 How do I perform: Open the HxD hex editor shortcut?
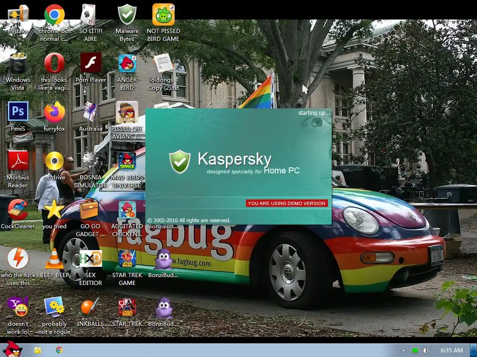click(x=90, y=258)
